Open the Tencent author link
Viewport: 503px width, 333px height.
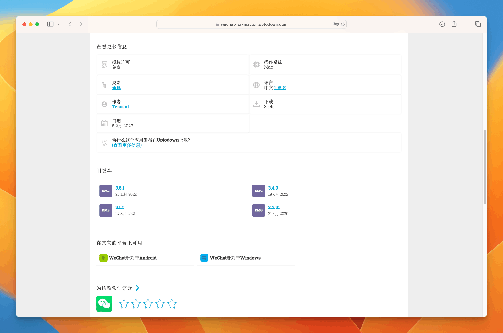point(120,107)
